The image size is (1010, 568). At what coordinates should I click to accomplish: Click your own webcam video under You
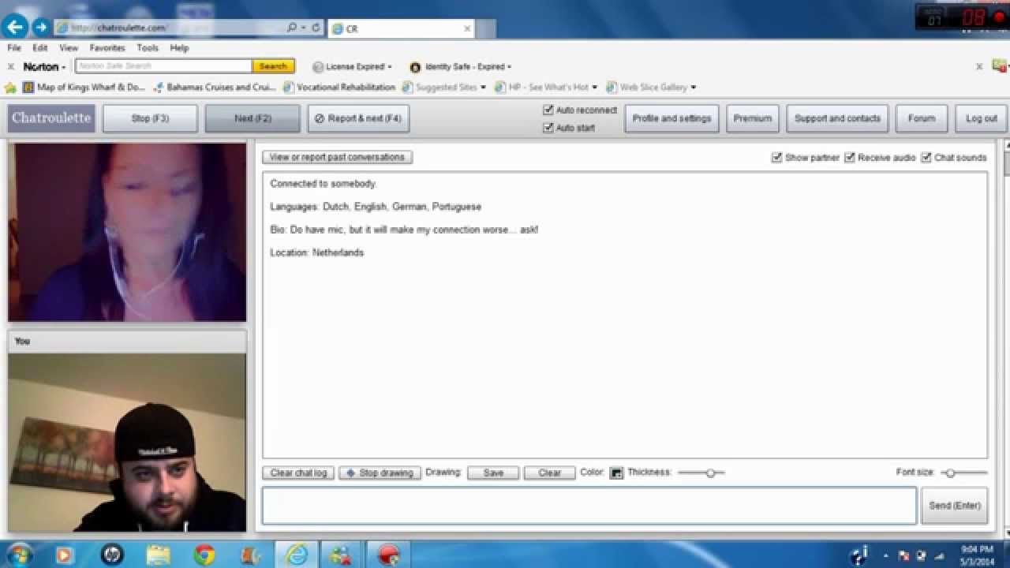click(x=127, y=443)
